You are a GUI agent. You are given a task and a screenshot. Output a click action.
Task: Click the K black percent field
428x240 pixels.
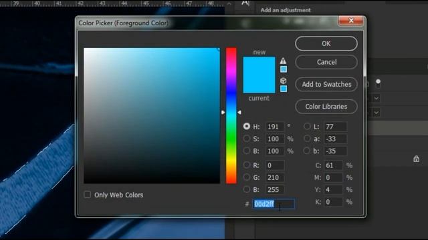pyautogui.click(x=333, y=202)
